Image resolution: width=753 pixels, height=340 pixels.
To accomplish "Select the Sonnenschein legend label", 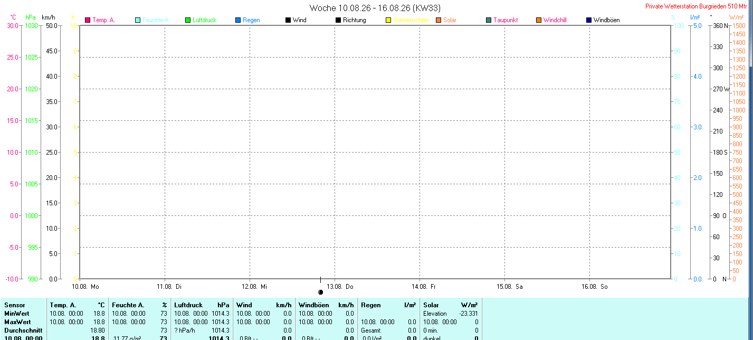I will click(x=411, y=20).
